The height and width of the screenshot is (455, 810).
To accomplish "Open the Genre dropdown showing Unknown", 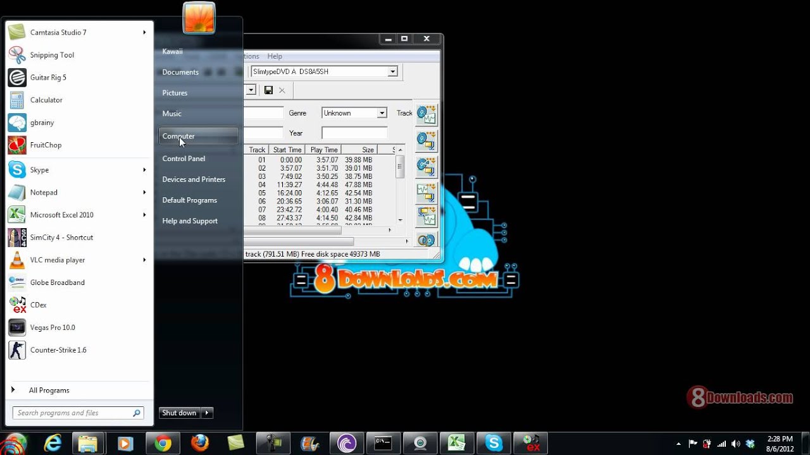I will coord(382,113).
